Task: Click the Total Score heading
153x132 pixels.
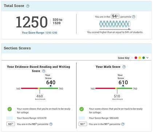Action: [x=14, y=6]
